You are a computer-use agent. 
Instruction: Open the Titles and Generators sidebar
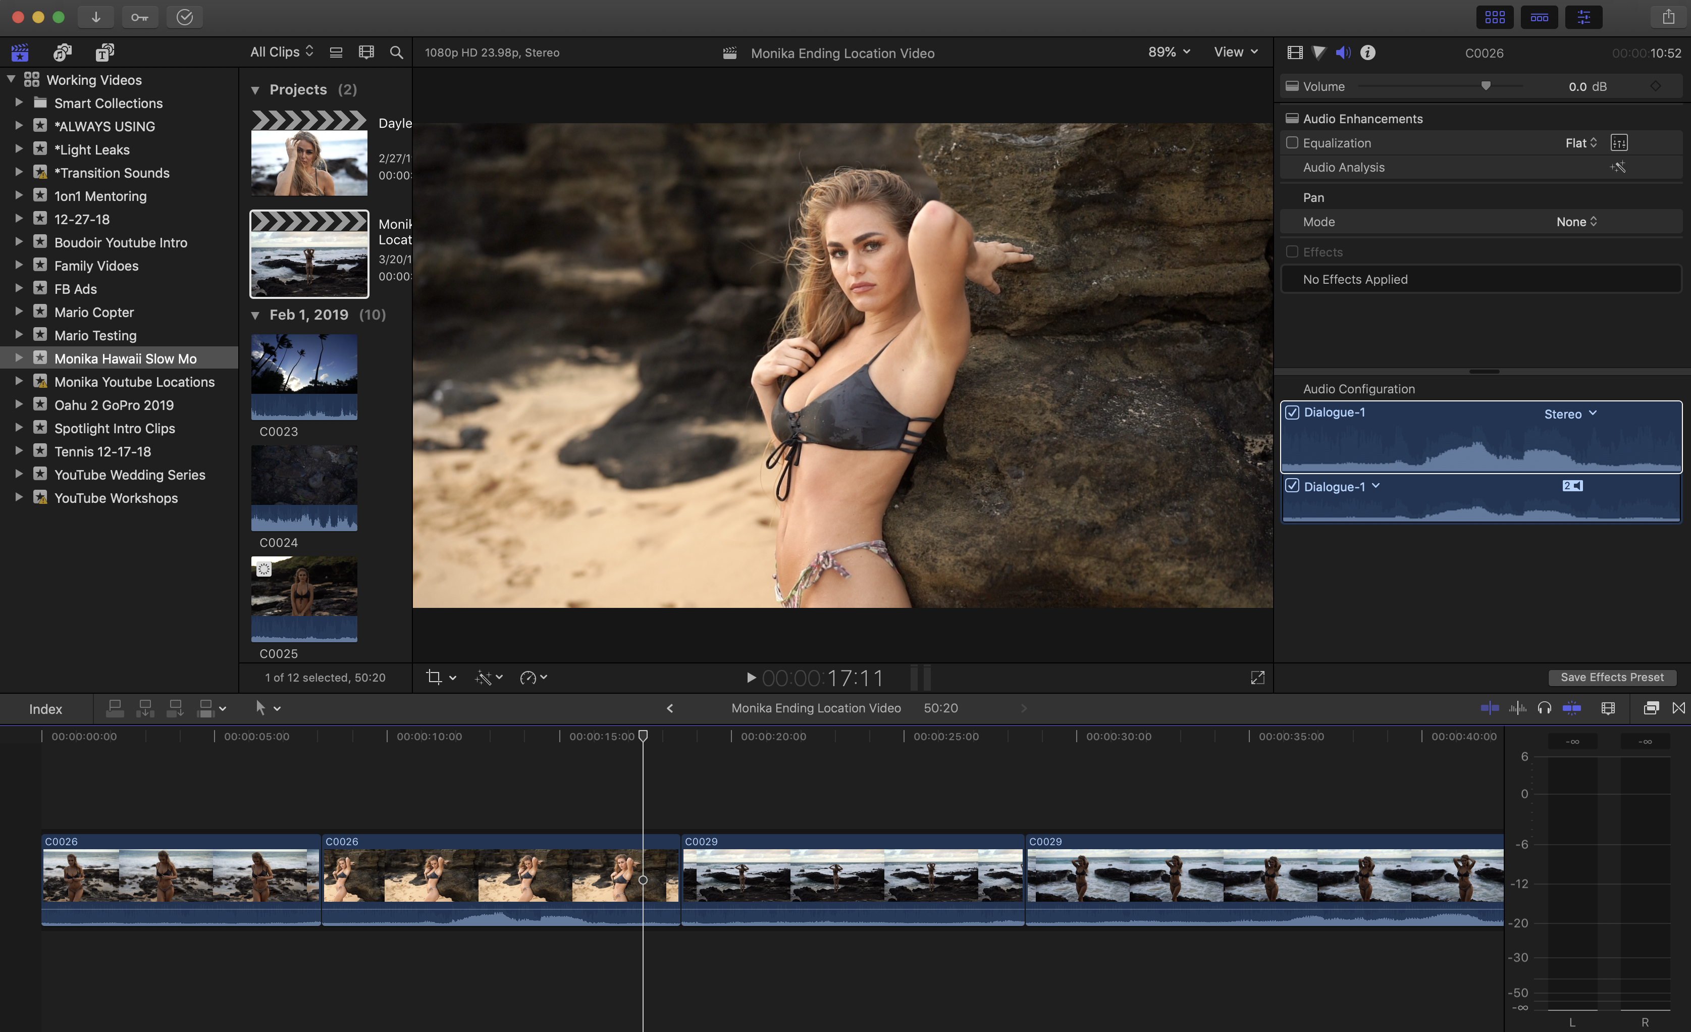click(105, 52)
